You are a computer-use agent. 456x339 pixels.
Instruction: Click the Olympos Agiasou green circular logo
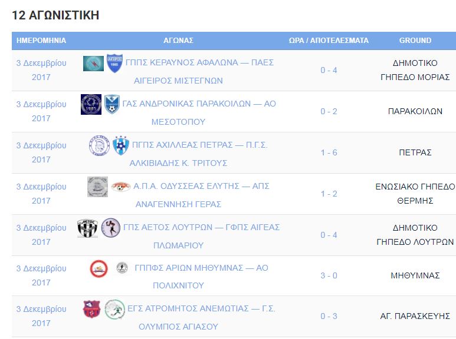pos(115,310)
